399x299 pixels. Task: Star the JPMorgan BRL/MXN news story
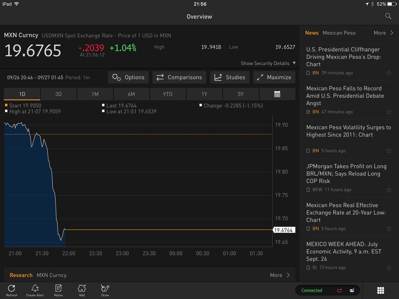(x=389, y=190)
